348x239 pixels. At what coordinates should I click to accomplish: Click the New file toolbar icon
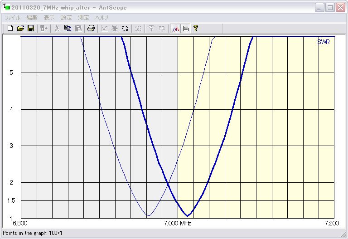tap(10, 28)
